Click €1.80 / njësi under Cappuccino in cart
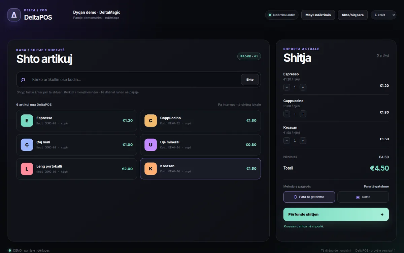 [292, 106]
